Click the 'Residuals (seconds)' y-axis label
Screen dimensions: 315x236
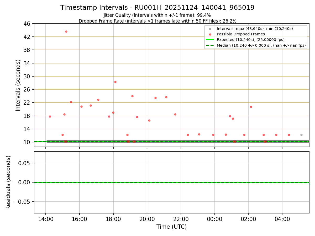pyautogui.click(x=8, y=183)
